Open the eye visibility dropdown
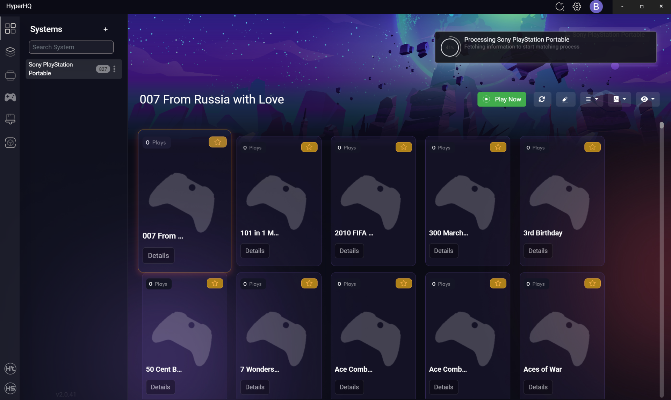Viewport: 671px width, 400px height. (647, 99)
